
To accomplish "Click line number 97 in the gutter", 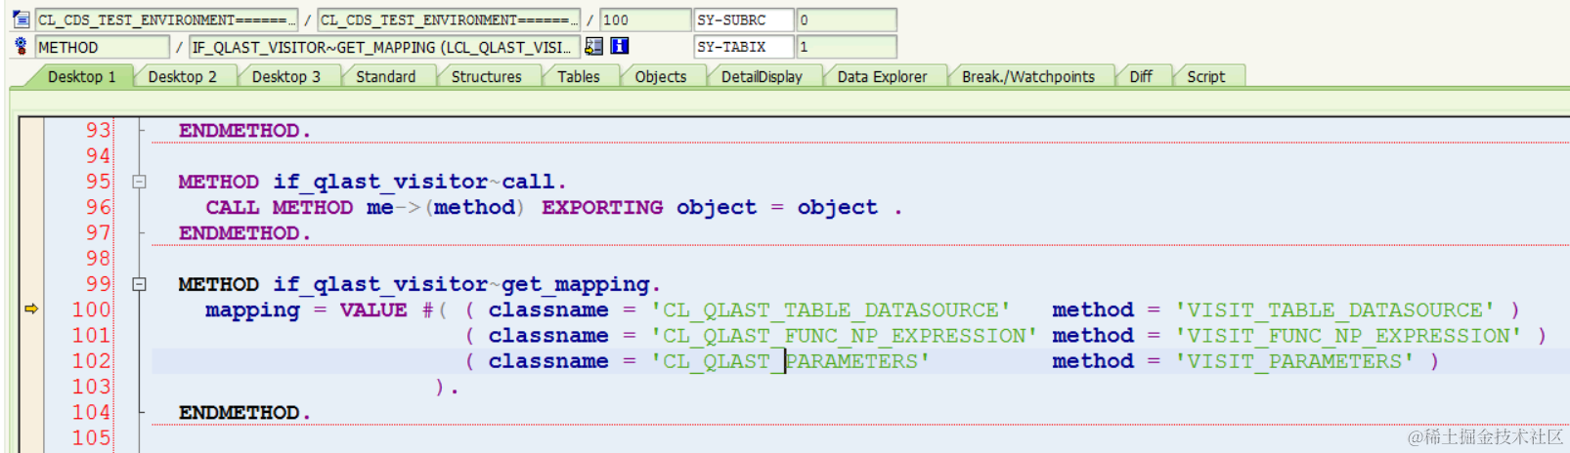I will [x=98, y=232].
